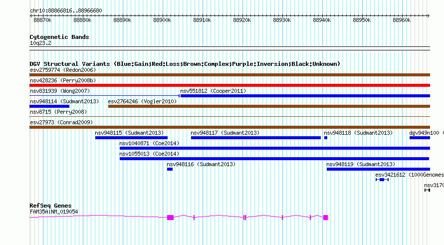Image resolution: width=444 pixels, height=245 pixels.
Task: Open the FAM35A|NM_019054 gene label
Action: point(54,212)
